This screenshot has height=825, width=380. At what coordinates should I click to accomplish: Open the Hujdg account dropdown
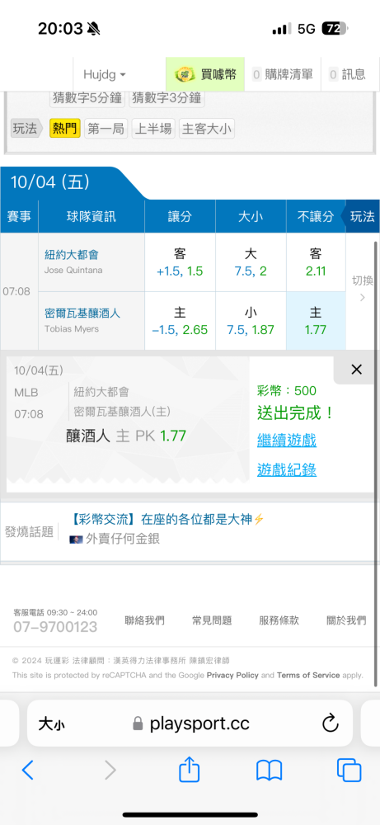click(104, 75)
